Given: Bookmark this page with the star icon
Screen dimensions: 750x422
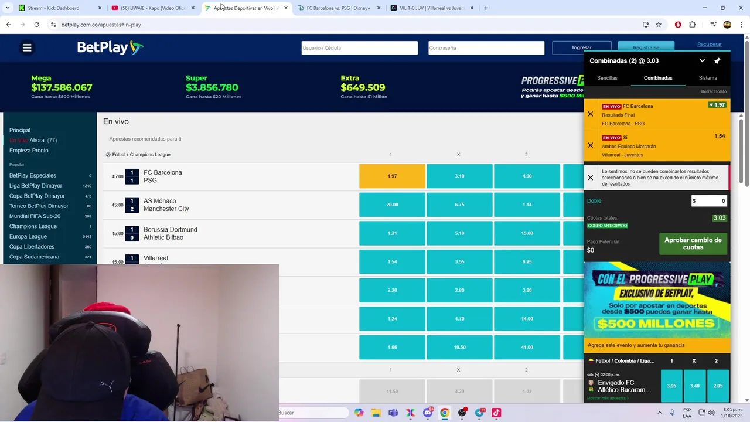Looking at the screenshot, I should pyautogui.click(x=659, y=25).
